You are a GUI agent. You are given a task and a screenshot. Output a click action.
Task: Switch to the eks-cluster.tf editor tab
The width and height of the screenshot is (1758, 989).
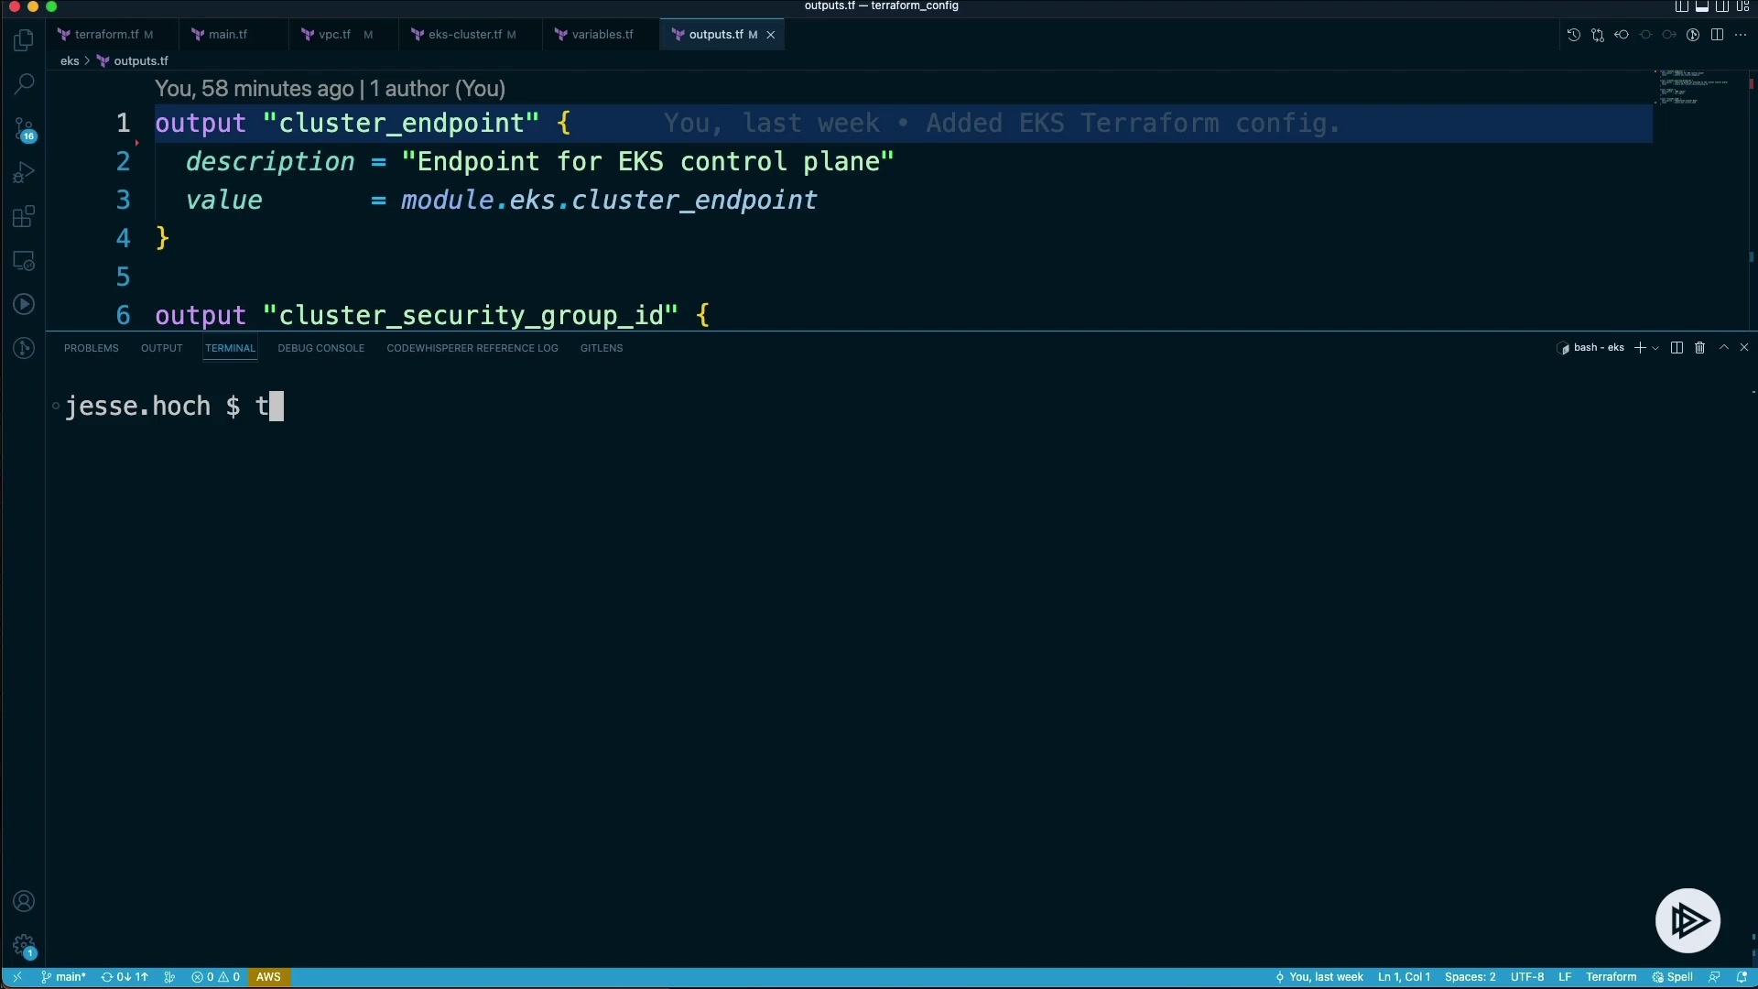point(464,35)
